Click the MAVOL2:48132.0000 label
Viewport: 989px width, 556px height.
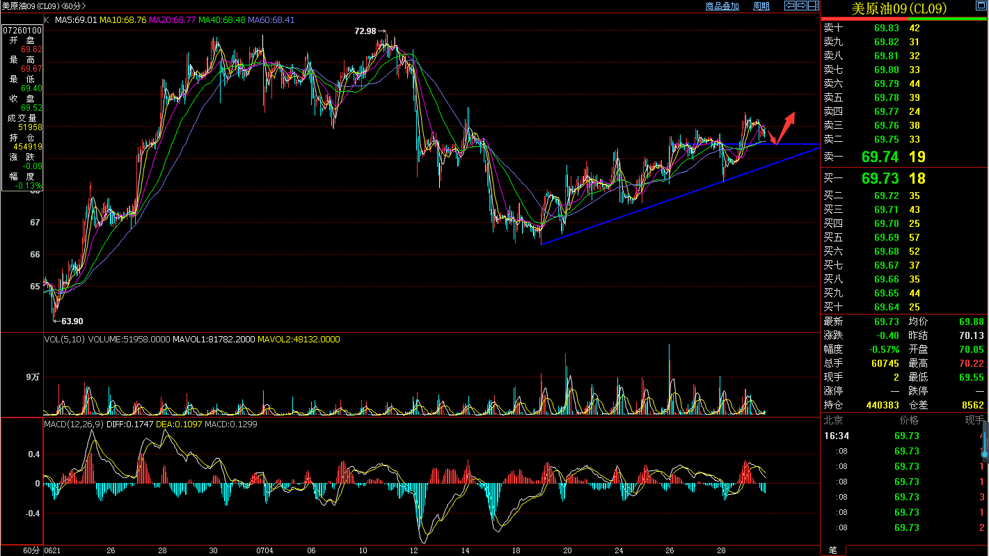299,340
